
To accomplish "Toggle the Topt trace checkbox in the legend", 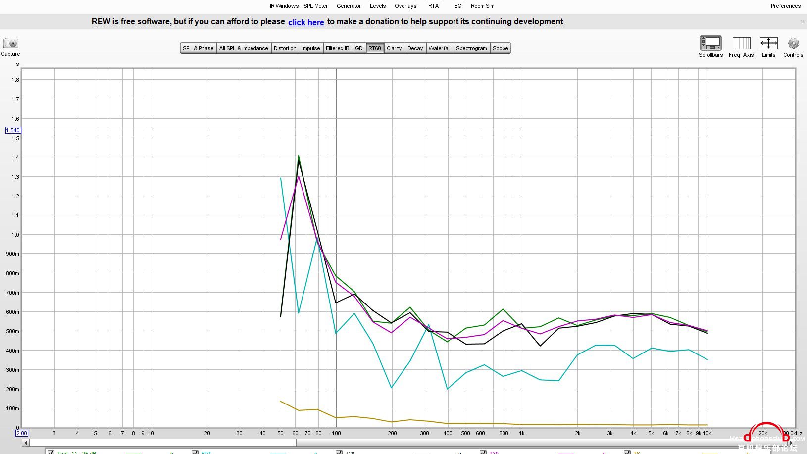I will point(50,452).
